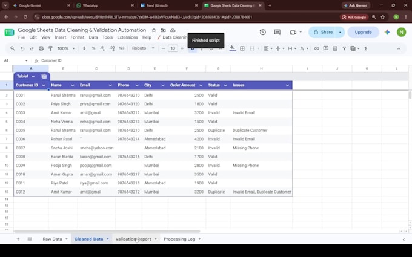Switch to Processing Log sheet tab
Image resolution: width=412 pixels, height=257 pixels.
point(179,239)
